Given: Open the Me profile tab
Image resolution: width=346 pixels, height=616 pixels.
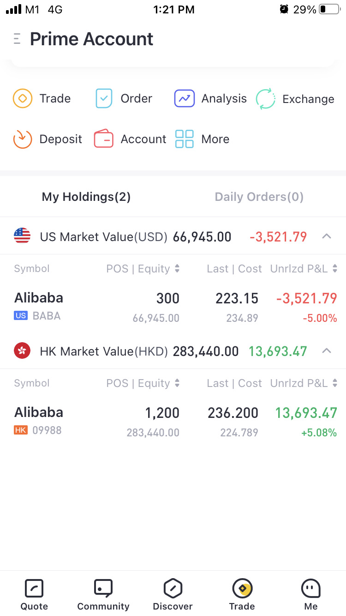Looking at the screenshot, I should [311, 594].
